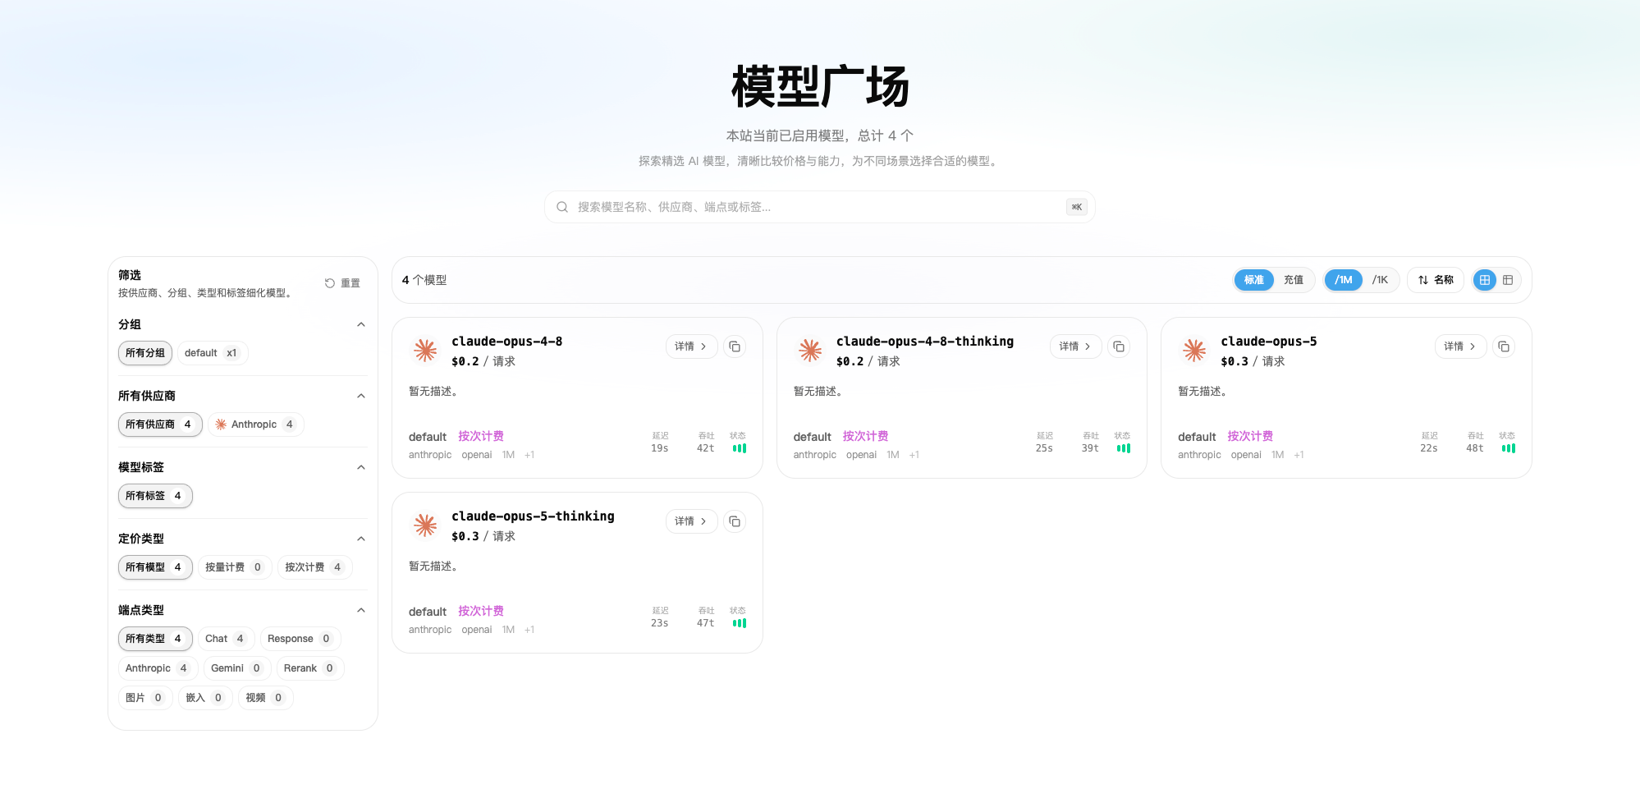The height and width of the screenshot is (812, 1640).
Task: Click the claude-opus-5 model title
Action: [1269, 342]
